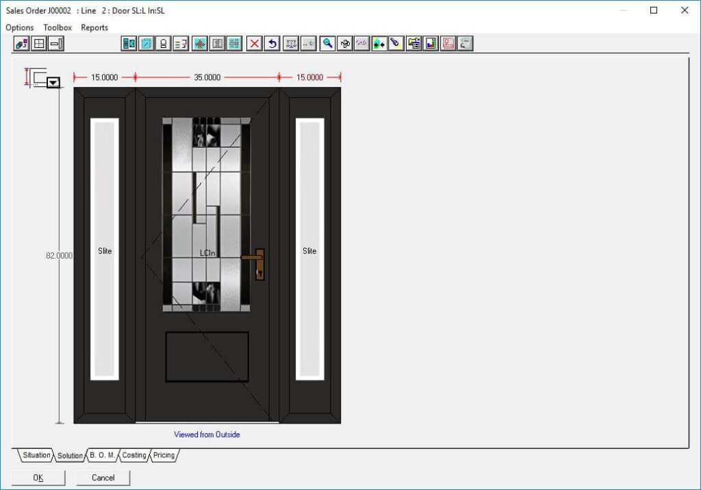Go to the Pricing tab

pyautogui.click(x=164, y=455)
